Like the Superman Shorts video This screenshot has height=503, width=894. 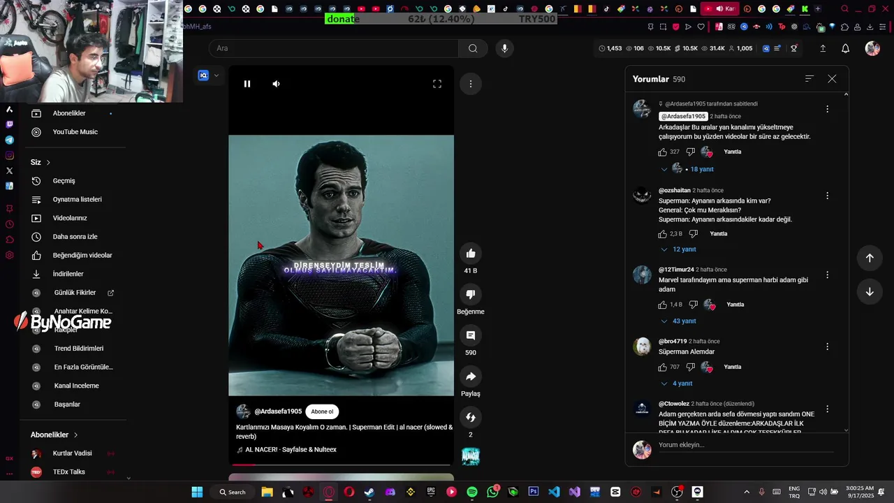[471, 254]
